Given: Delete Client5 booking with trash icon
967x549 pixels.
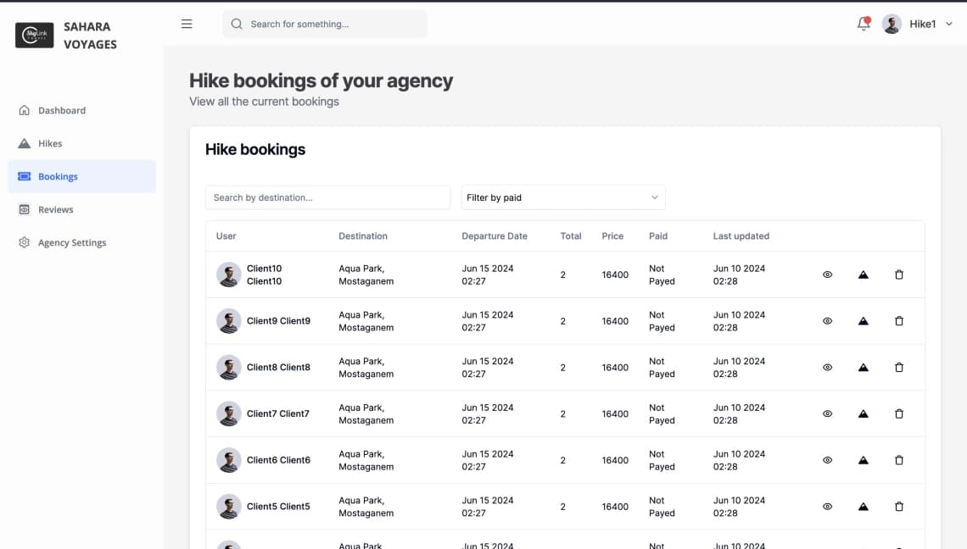Looking at the screenshot, I should point(899,507).
